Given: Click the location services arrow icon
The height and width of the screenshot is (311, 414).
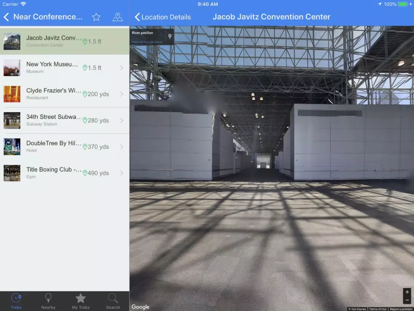Looking at the screenshot, I should click(x=380, y=4).
